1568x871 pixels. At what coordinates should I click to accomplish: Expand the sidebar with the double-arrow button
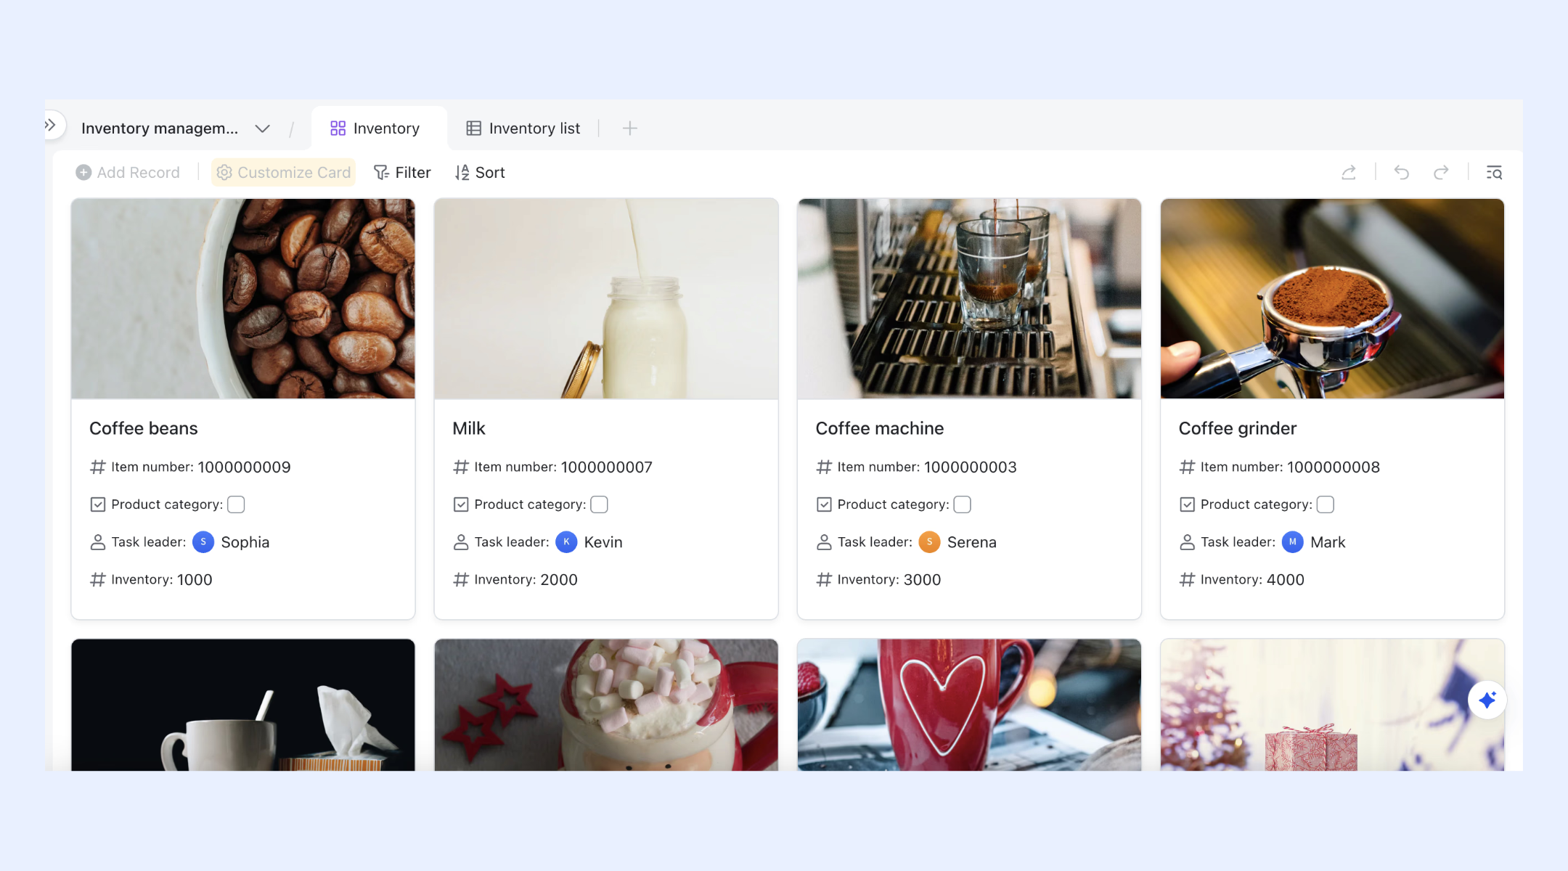click(x=51, y=125)
